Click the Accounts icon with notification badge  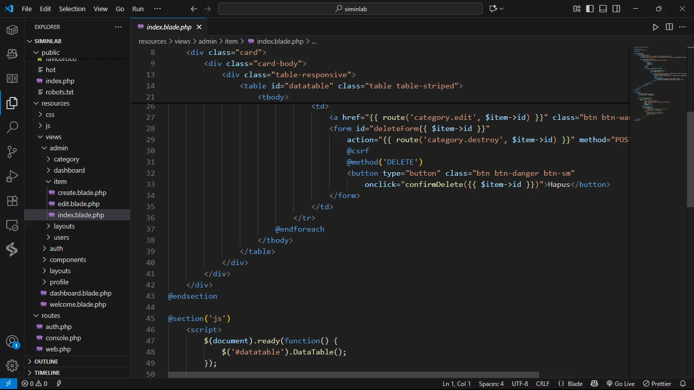(12, 342)
